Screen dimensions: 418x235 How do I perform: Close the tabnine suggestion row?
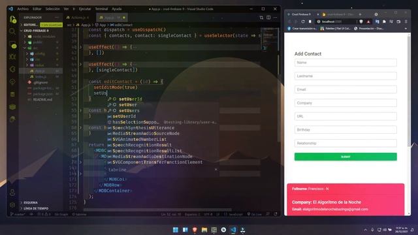point(216,170)
